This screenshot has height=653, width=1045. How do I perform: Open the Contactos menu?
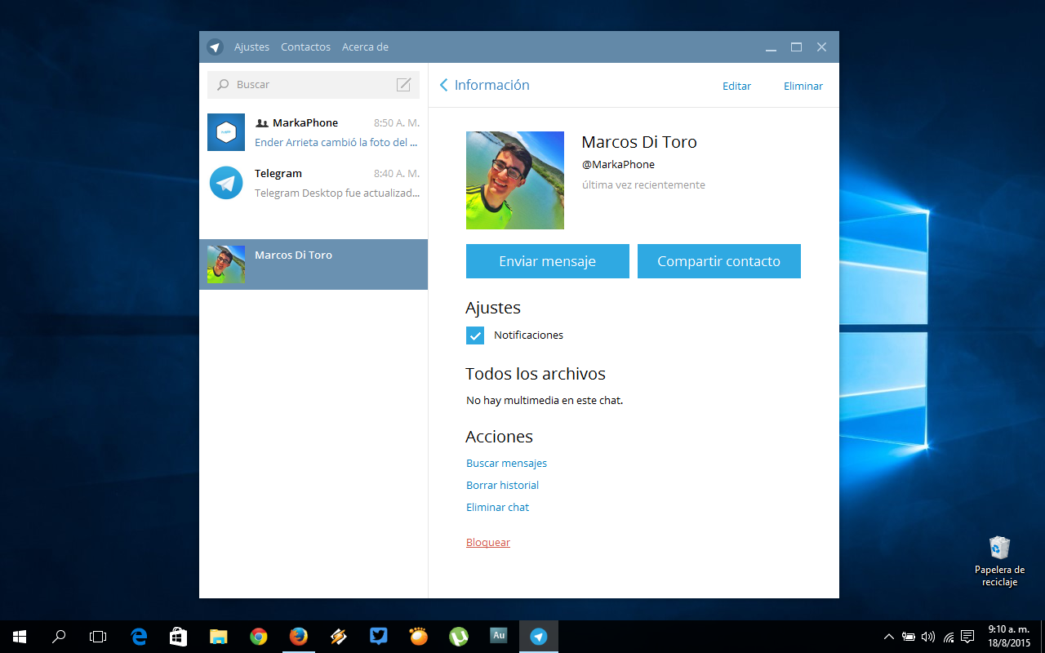(305, 47)
